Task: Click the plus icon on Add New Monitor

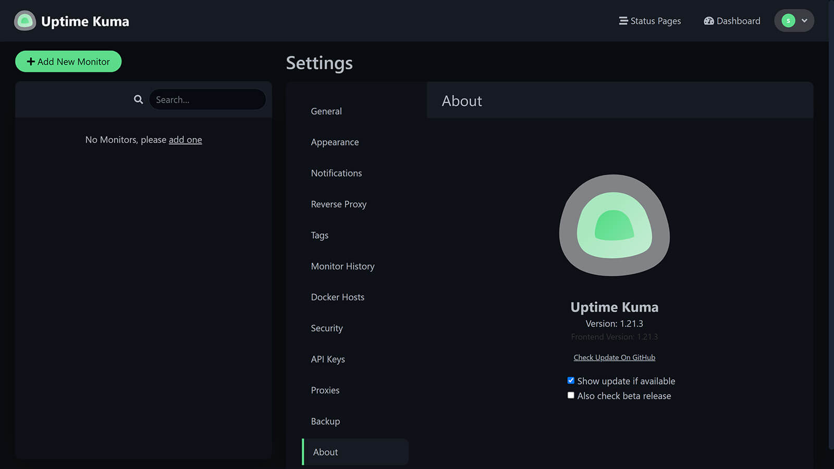Action: 31,61
